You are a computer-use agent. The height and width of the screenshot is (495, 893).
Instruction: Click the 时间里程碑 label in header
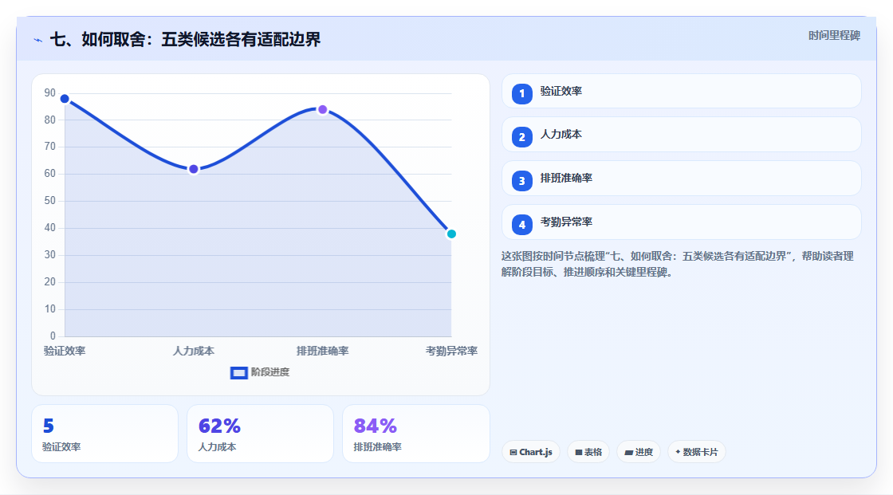pos(834,35)
